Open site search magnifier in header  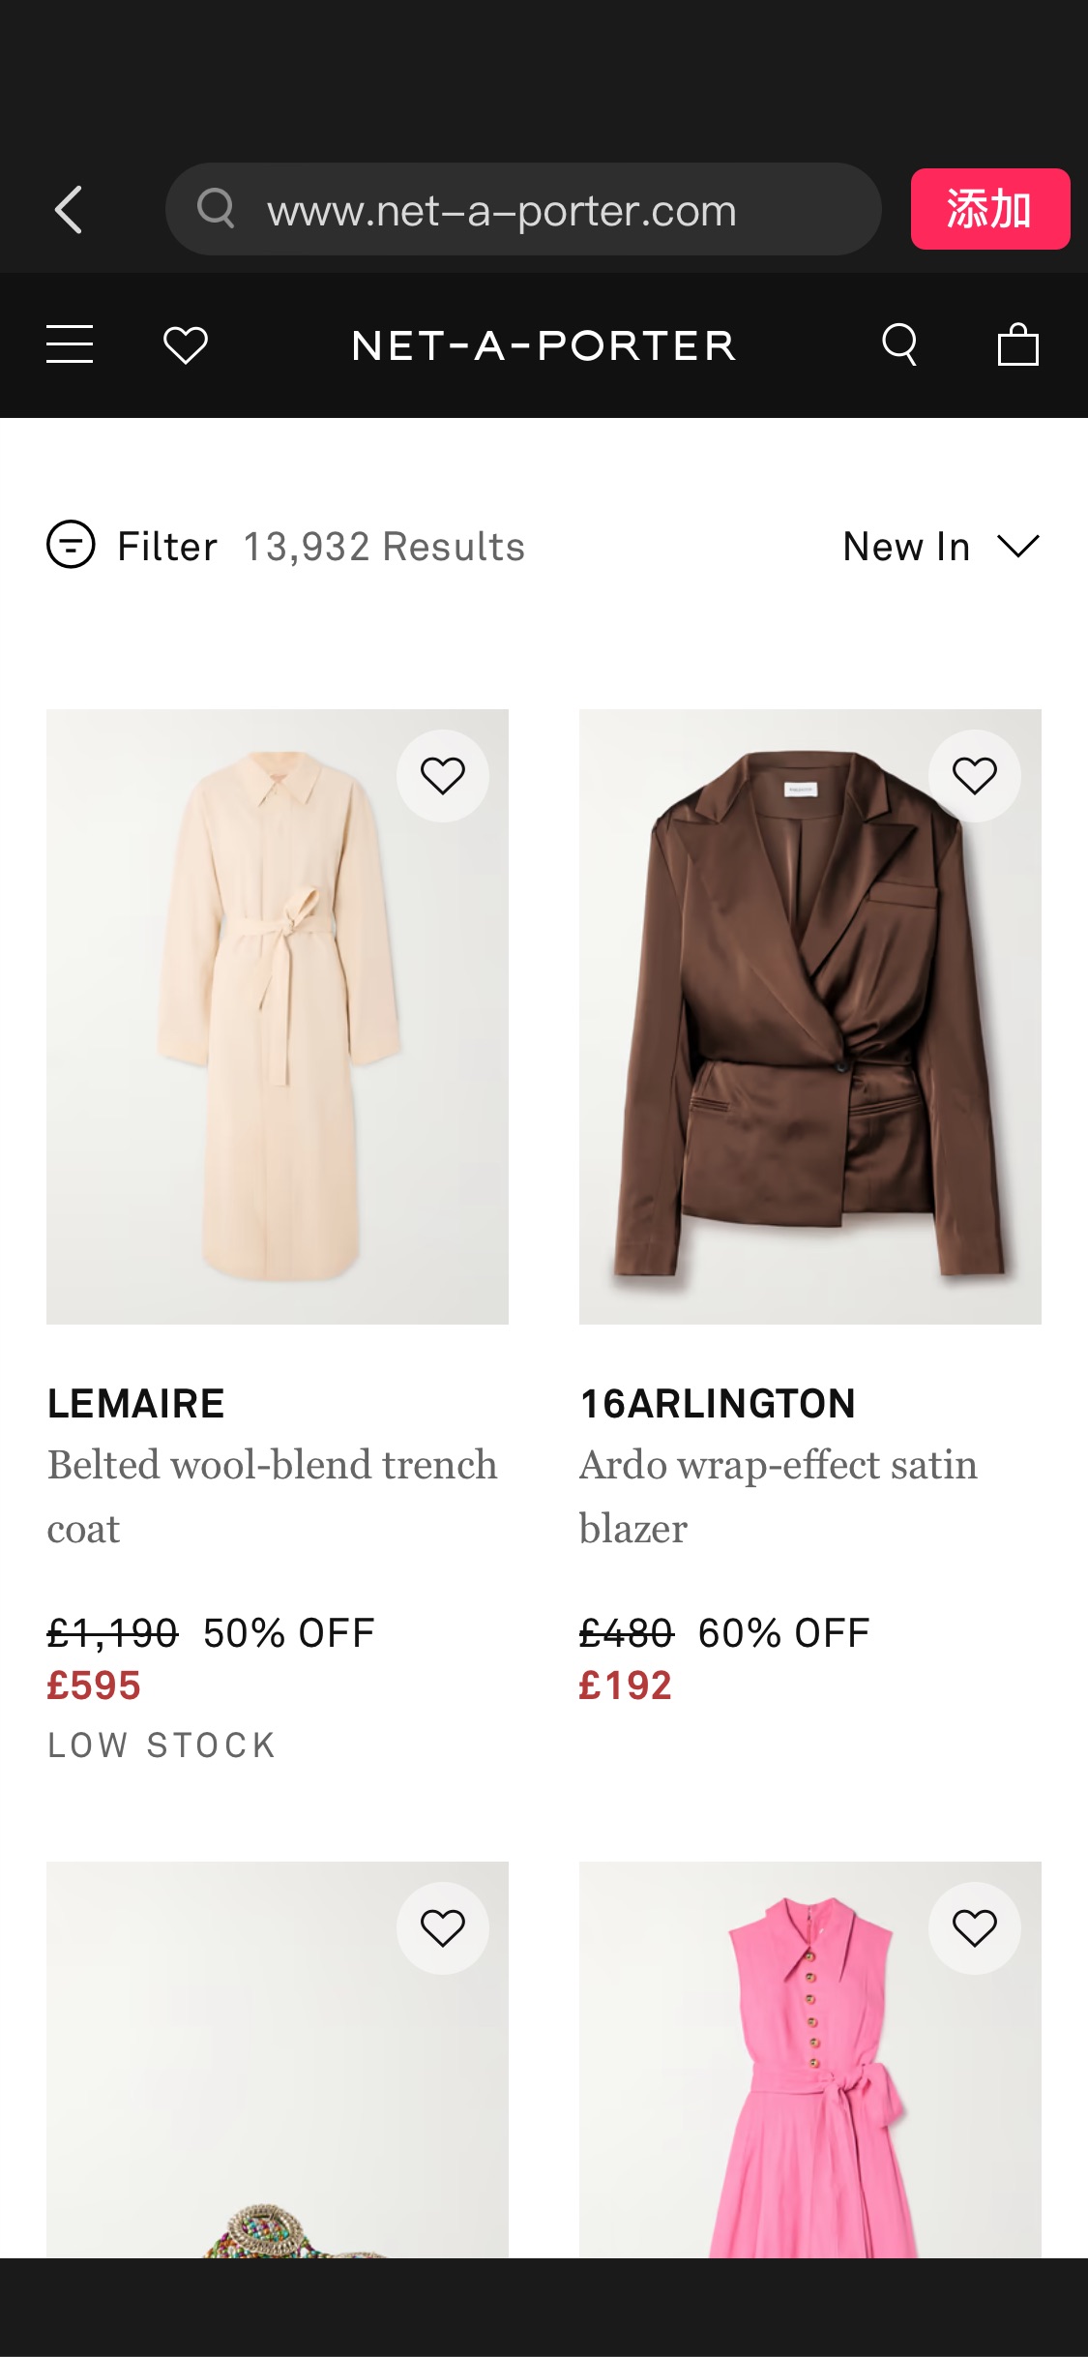pyautogui.click(x=899, y=344)
